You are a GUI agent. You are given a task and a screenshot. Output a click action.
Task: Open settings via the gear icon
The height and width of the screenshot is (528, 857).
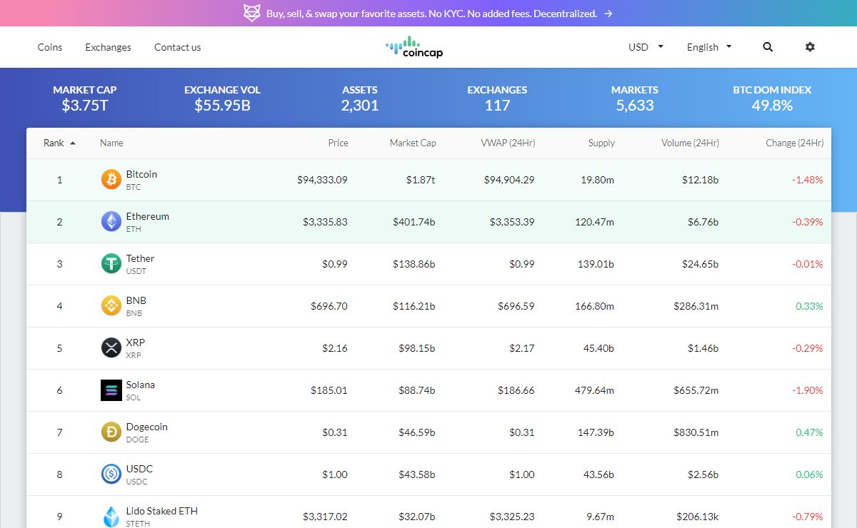coord(810,47)
